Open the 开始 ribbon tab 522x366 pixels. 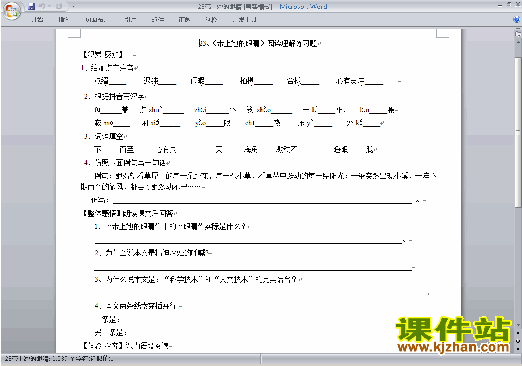pos(37,20)
